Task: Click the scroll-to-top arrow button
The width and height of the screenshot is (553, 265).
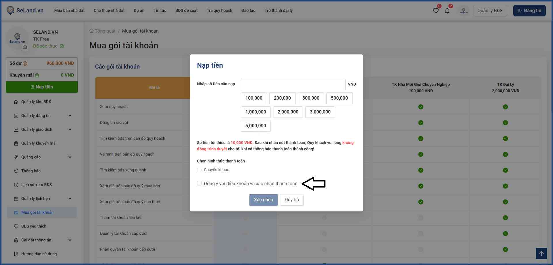Action: click(541, 253)
